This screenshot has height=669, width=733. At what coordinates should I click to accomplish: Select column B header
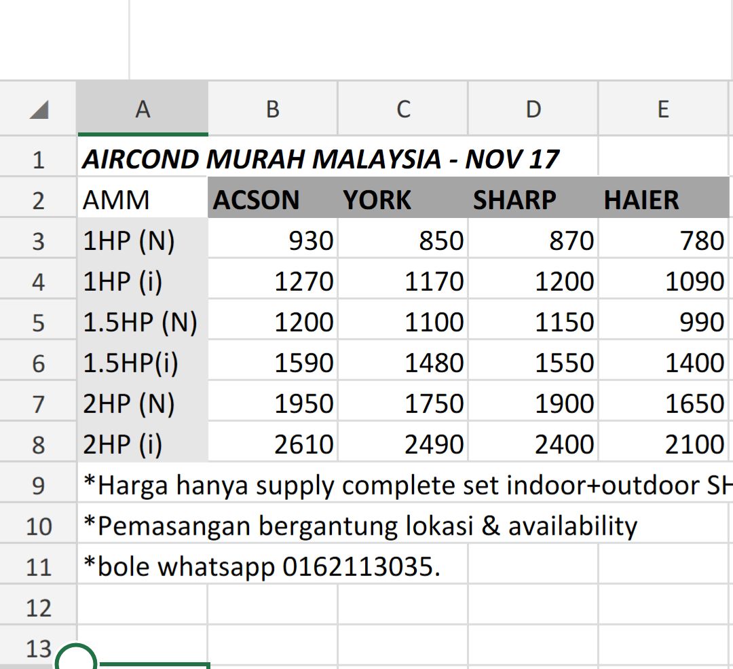273,109
